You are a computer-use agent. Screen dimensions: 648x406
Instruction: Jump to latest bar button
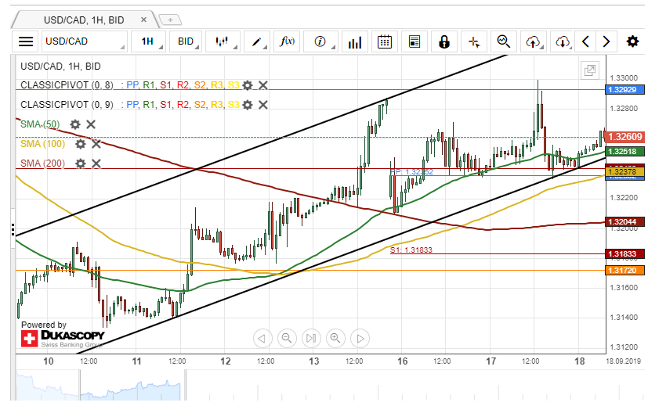[311, 338]
